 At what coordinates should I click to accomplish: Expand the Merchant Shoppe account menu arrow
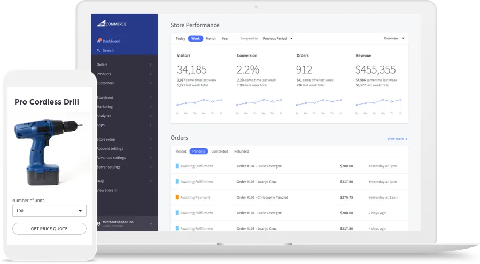151,223
